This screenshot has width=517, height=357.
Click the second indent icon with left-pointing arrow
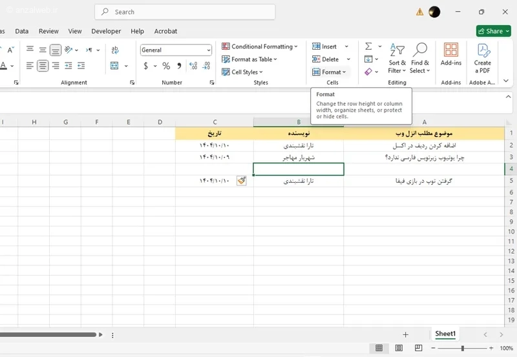(81, 66)
